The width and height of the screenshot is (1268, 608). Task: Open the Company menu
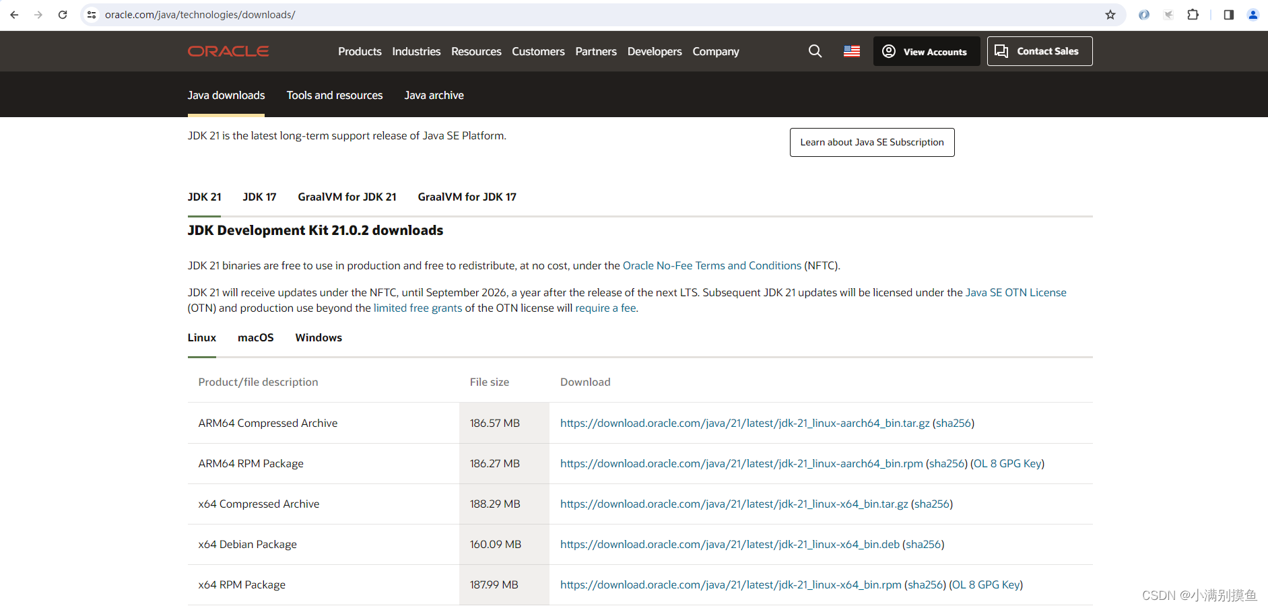point(716,51)
